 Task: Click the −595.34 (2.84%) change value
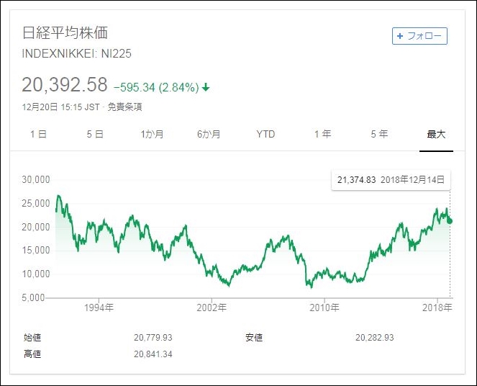[156, 87]
